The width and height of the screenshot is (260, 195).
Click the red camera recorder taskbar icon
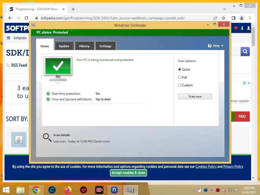[99, 190]
